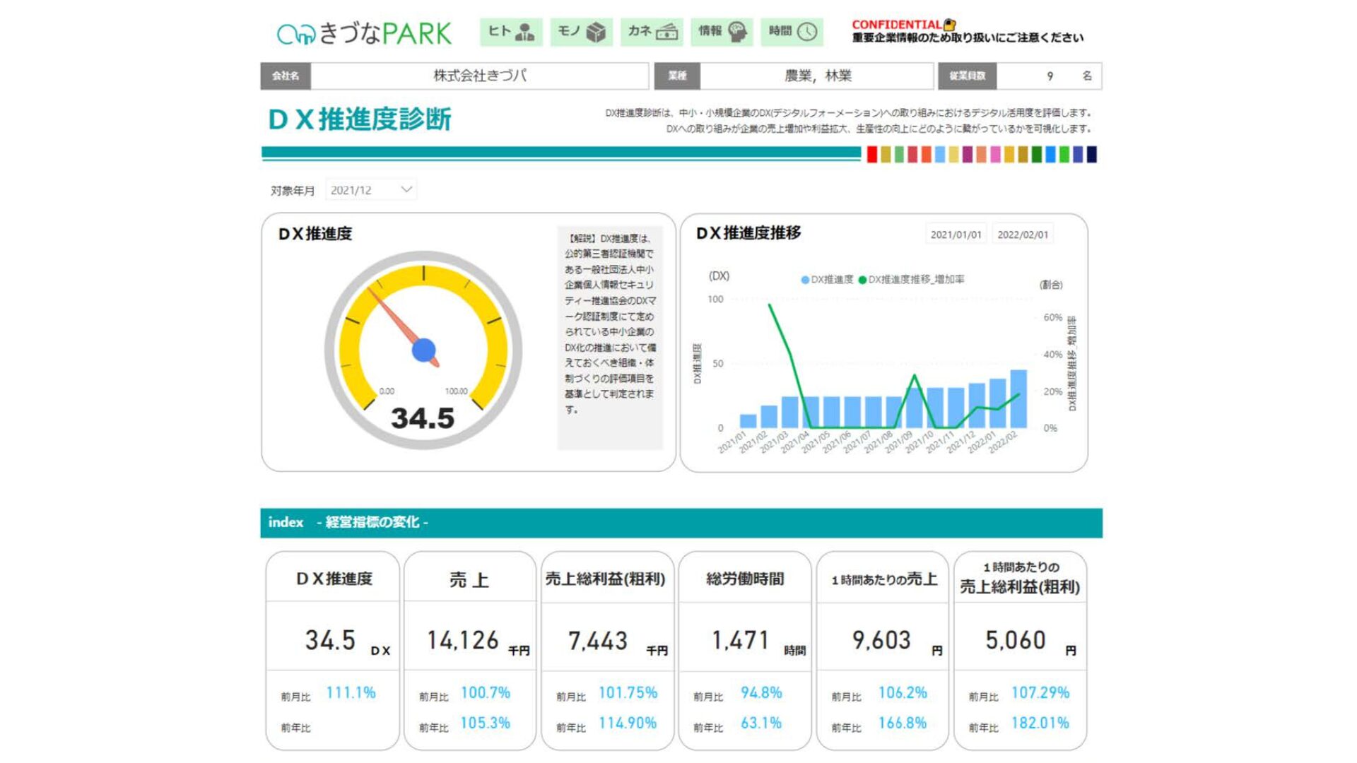Click the 株式会社きづパ company name field

[479, 76]
